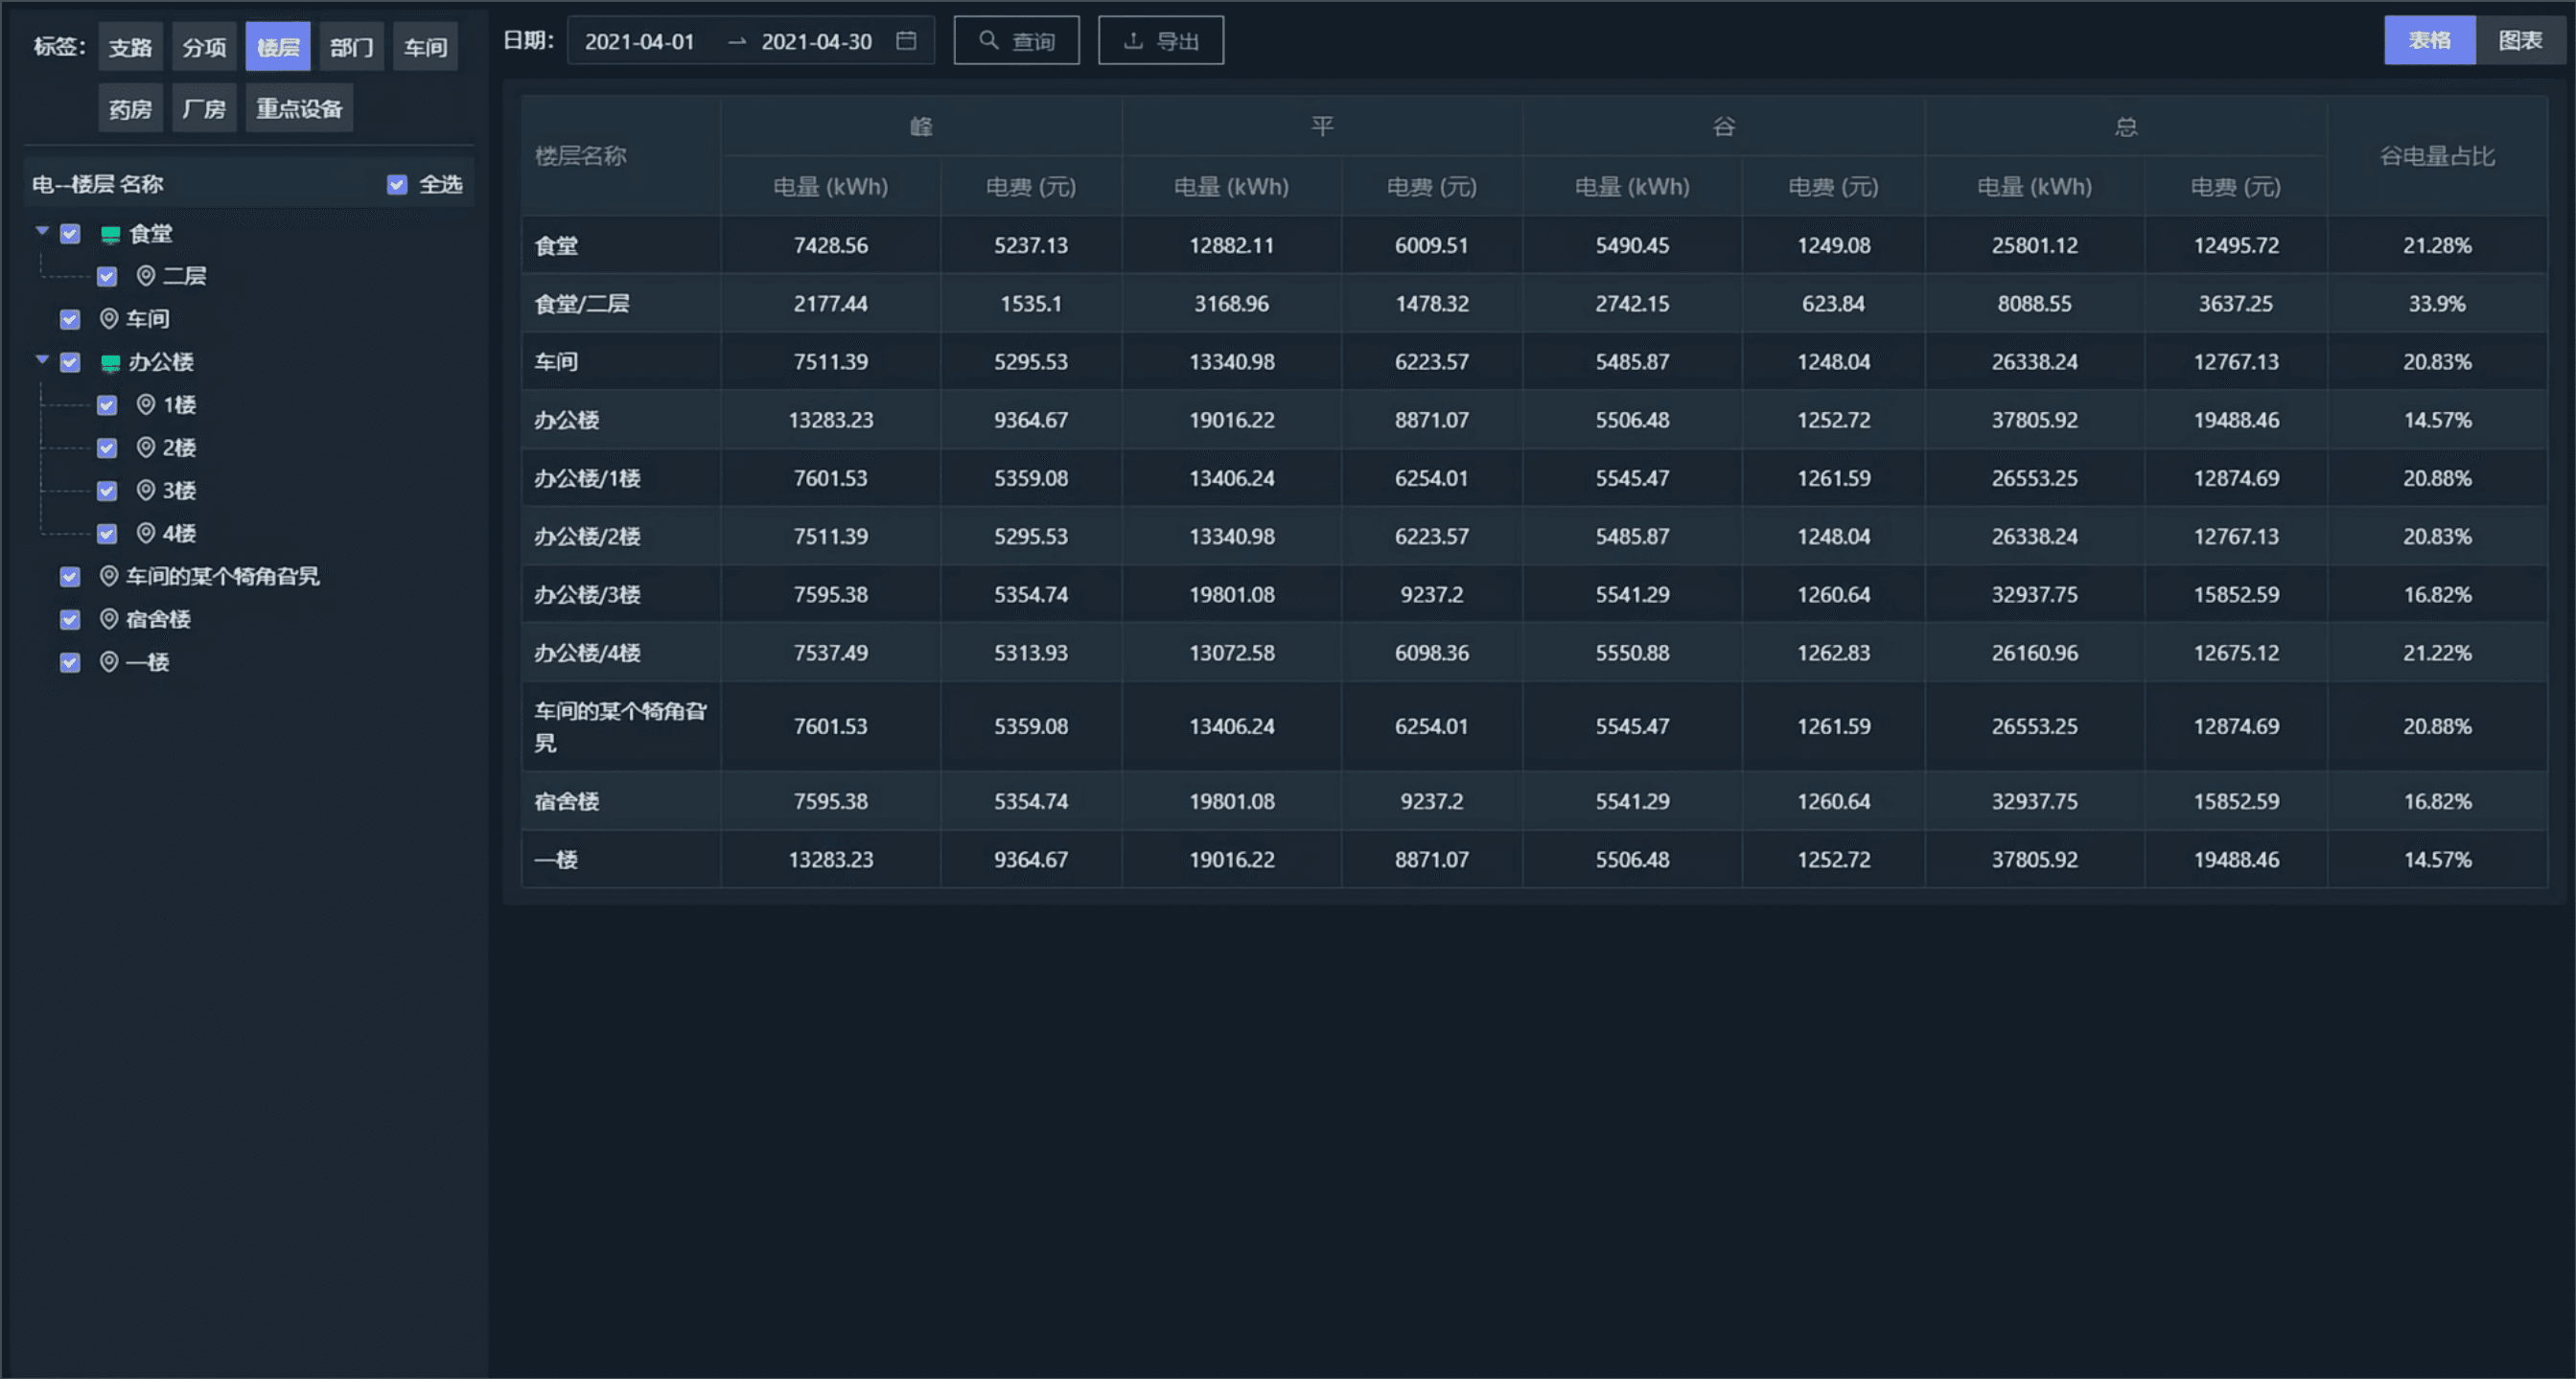Uncheck the 全选 select-all checkbox
The width and height of the screenshot is (2576, 1379).
pyautogui.click(x=397, y=185)
